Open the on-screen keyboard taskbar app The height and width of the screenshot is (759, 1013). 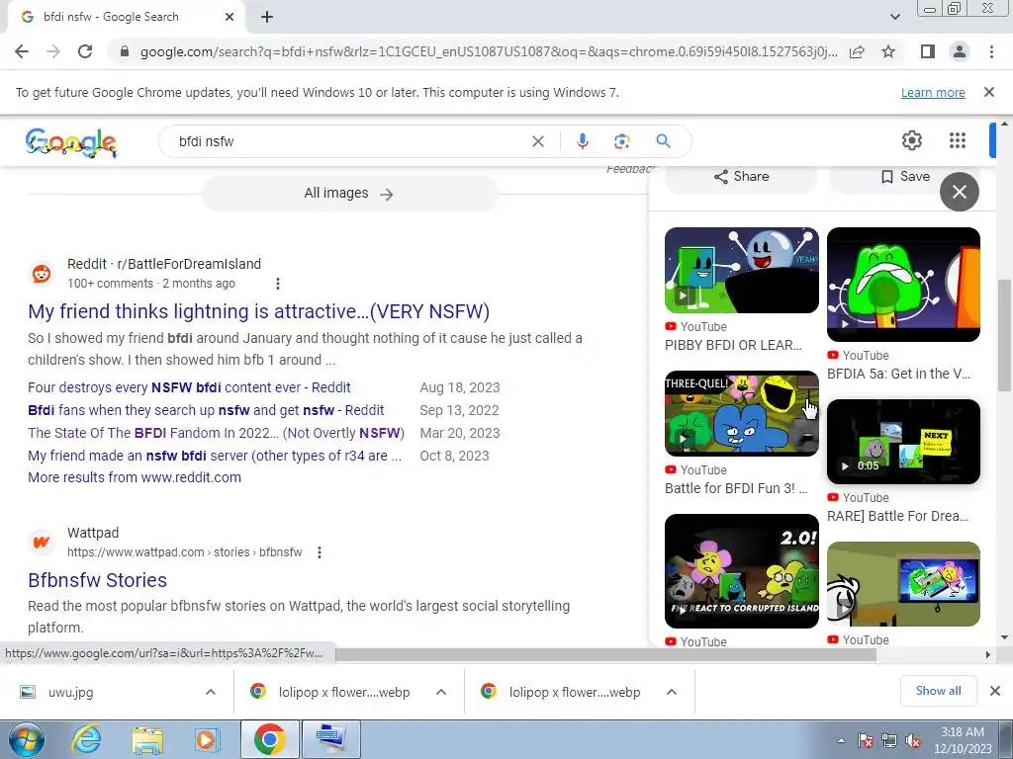(x=331, y=739)
